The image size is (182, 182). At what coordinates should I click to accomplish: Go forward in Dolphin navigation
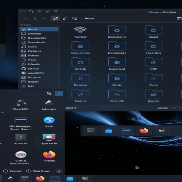coord(35,19)
